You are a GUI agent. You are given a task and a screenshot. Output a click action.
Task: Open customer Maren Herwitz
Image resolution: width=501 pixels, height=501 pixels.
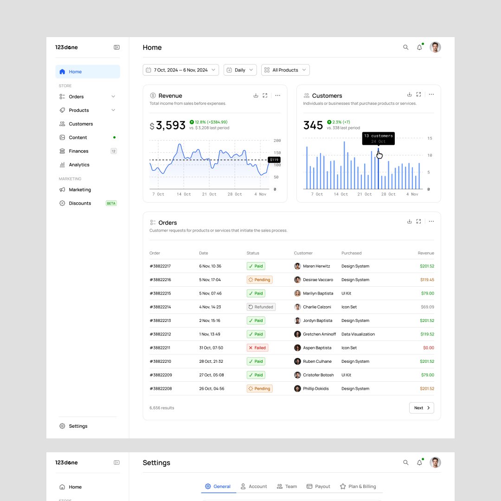pyautogui.click(x=316, y=266)
